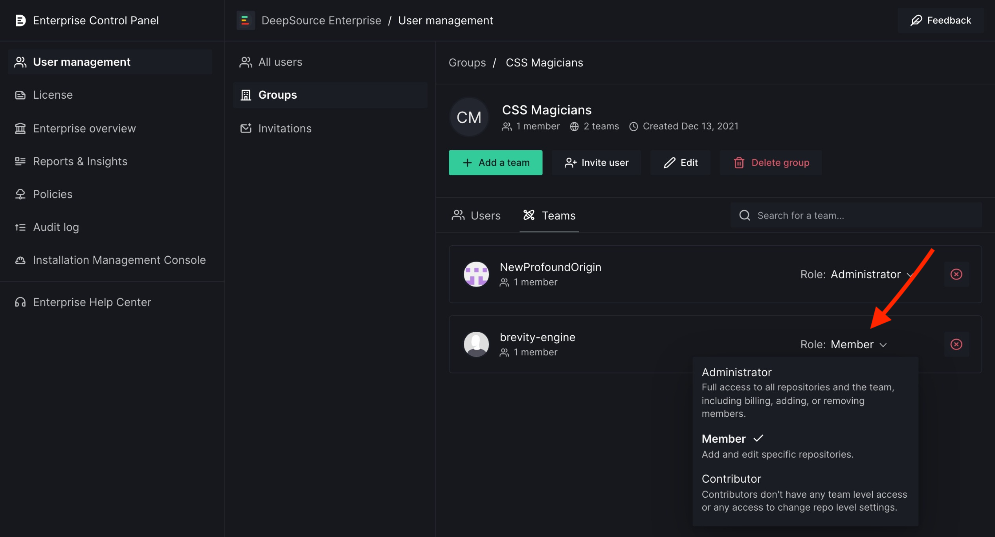Image resolution: width=995 pixels, height=537 pixels.
Task: Select the User management sidebar icon
Action: [x=20, y=62]
